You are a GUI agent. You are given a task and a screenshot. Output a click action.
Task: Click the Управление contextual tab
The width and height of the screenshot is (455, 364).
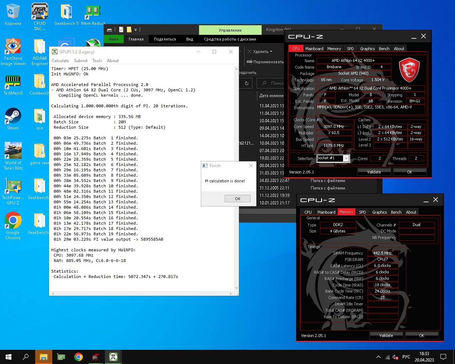230,30
